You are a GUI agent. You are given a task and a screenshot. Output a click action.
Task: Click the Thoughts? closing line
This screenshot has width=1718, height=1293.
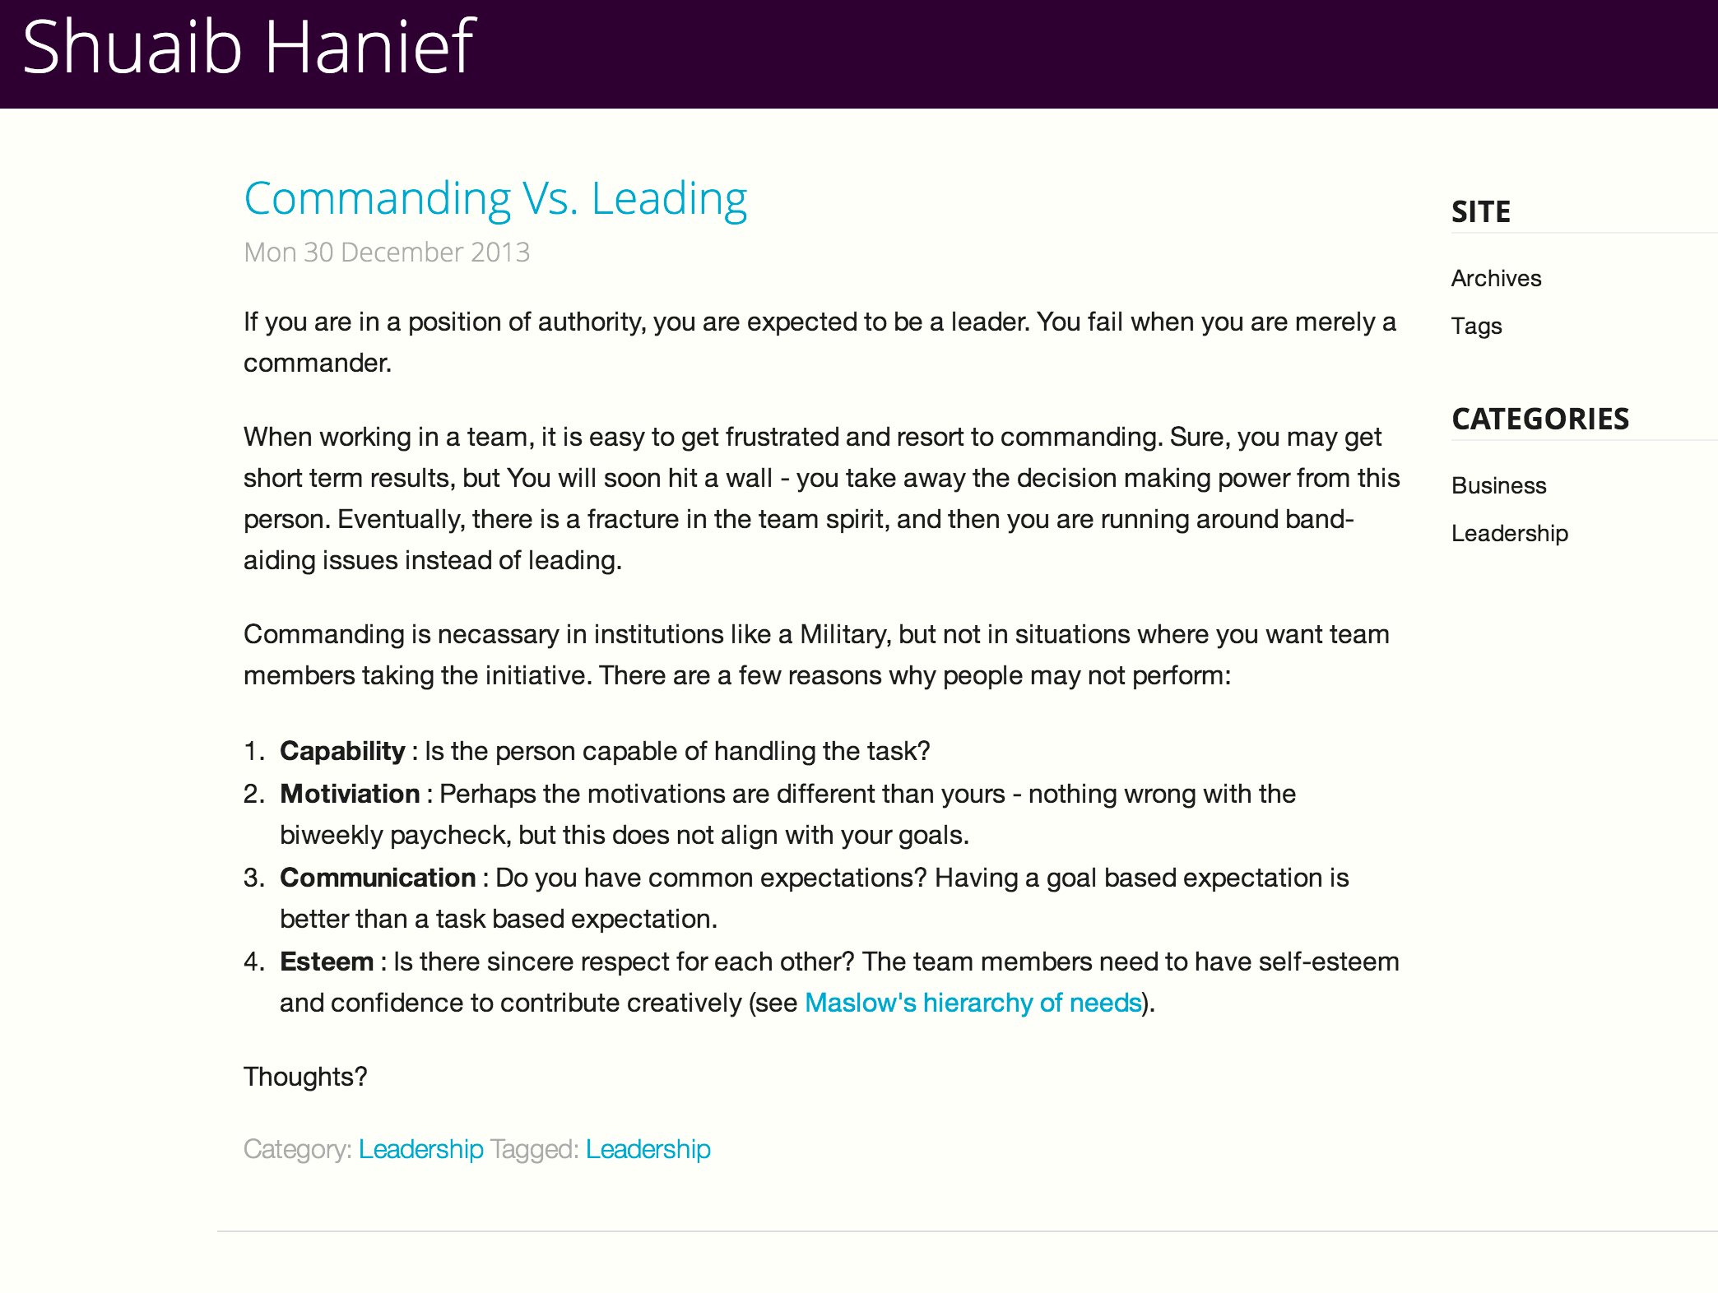[x=305, y=1077]
